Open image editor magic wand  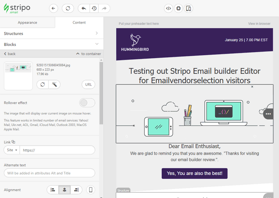54,84
